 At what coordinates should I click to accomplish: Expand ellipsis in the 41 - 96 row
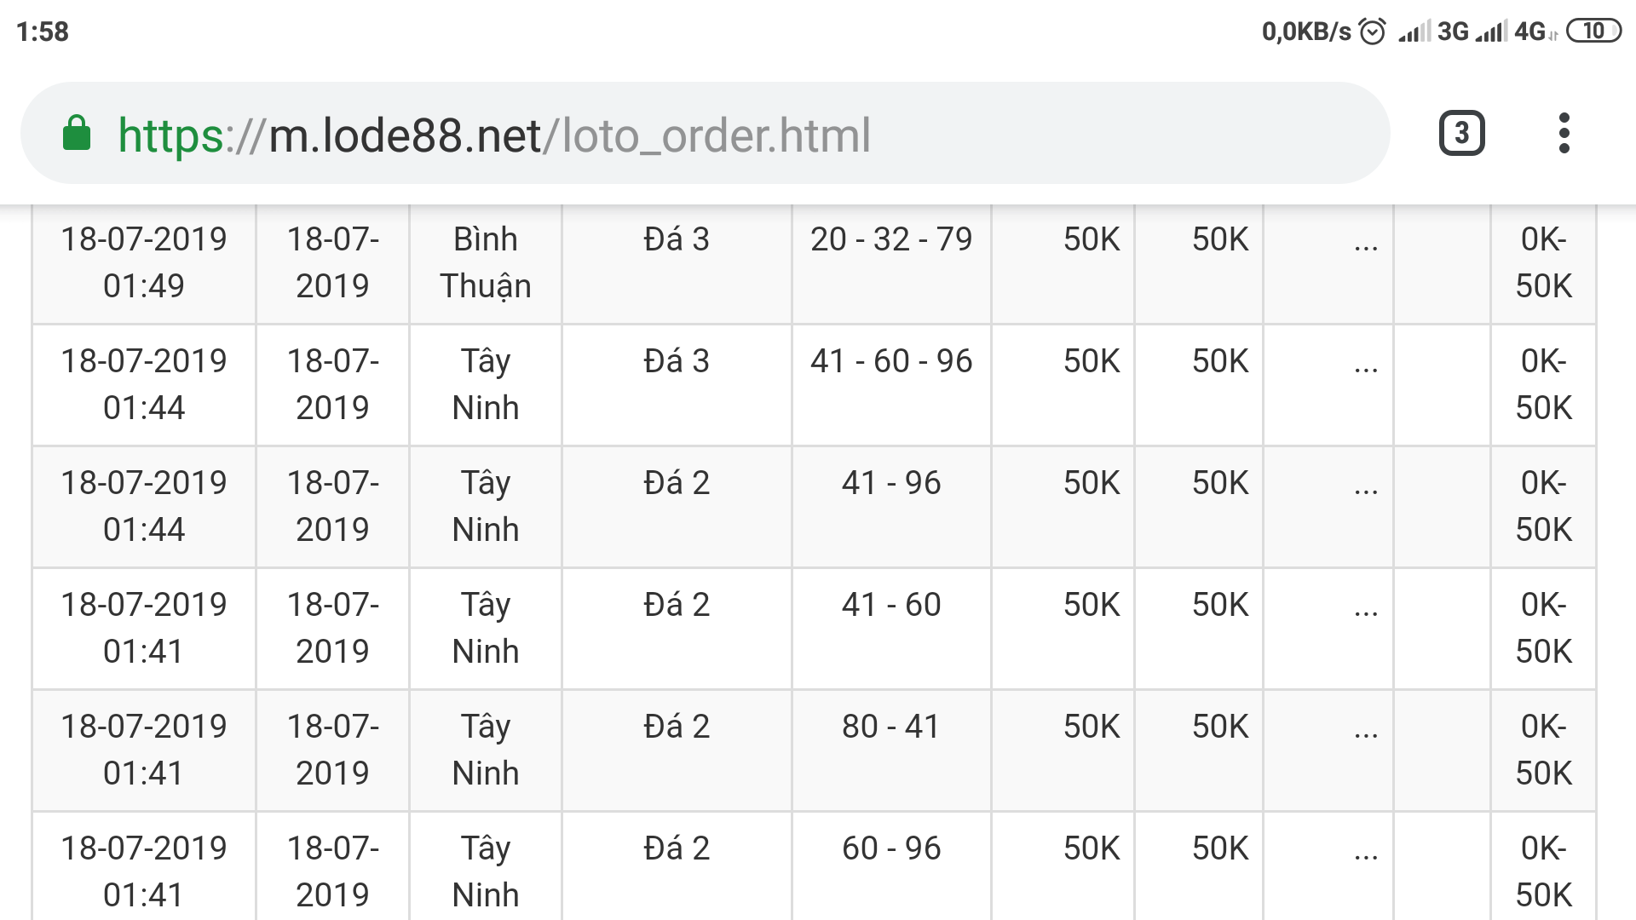point(1366,489)
